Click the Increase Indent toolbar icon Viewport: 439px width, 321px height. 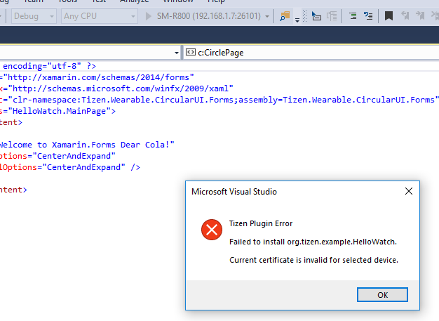pyautogui.click(x=367, y=15)
